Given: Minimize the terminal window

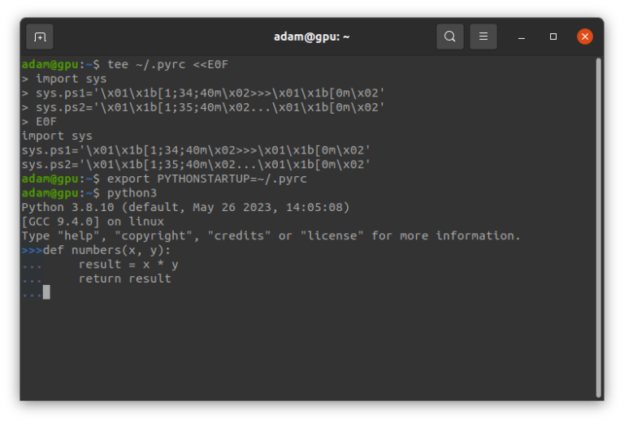Looking at the screenshot, I should (x=522, y=37).
